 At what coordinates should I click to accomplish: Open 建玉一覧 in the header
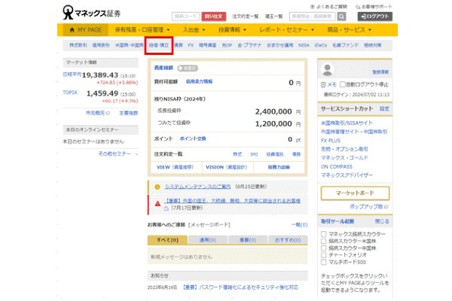pos(274,17)
